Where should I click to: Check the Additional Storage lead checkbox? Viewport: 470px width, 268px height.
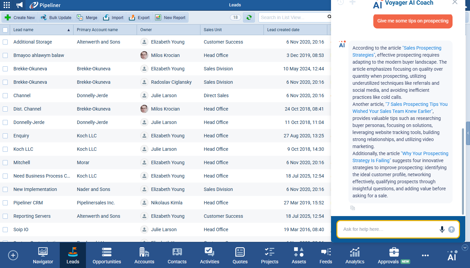[x=5, y=42]
